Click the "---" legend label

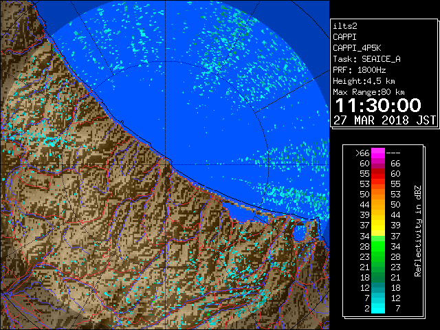[x=393, y=153]
